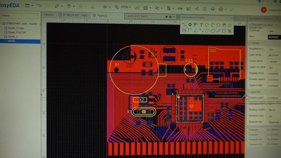
Task: Click the X1 crystal component on the PCB
Action: pyautogui.click(x=144, y=112)
